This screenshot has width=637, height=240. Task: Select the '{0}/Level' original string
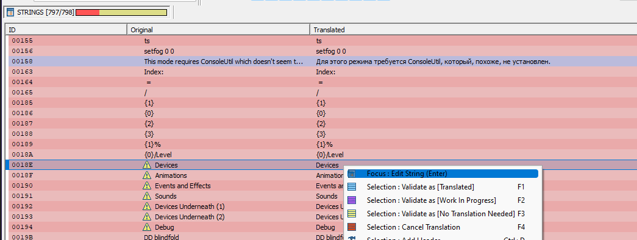(158, 155)
